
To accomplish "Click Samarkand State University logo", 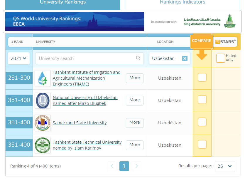I will (43, 123).
